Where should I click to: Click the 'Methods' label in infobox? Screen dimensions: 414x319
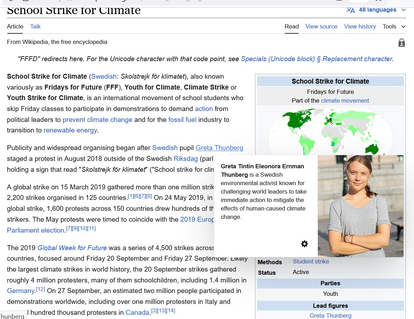click(269, 262)
